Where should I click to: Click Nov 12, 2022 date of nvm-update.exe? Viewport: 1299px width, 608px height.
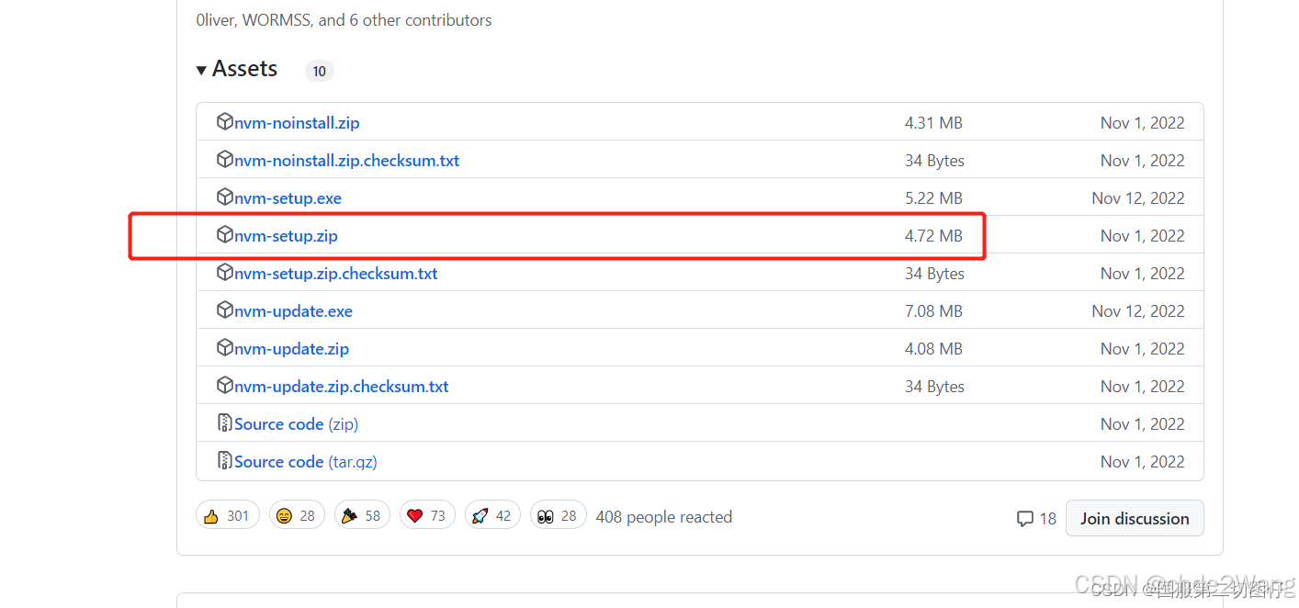point(1138,311)
